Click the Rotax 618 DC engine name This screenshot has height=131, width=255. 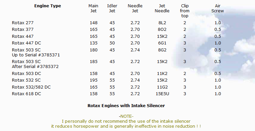(x=26, y=94)
